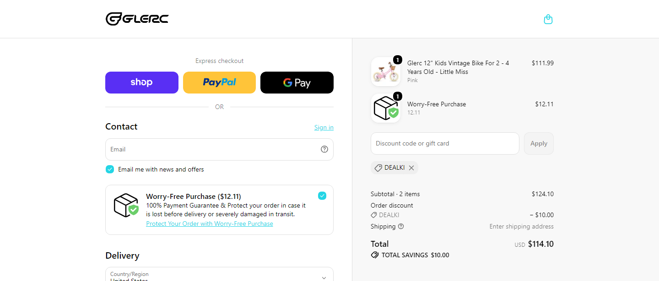Open the Sign in link

(324, 127)
